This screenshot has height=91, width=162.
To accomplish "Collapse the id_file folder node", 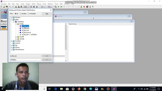I will coord(16,24).
